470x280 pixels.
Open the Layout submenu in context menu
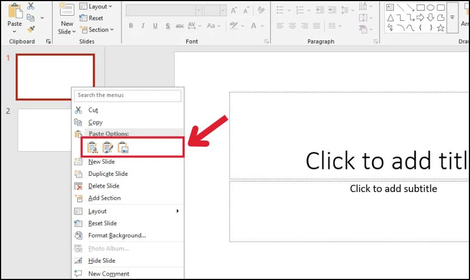pos(128,211)
